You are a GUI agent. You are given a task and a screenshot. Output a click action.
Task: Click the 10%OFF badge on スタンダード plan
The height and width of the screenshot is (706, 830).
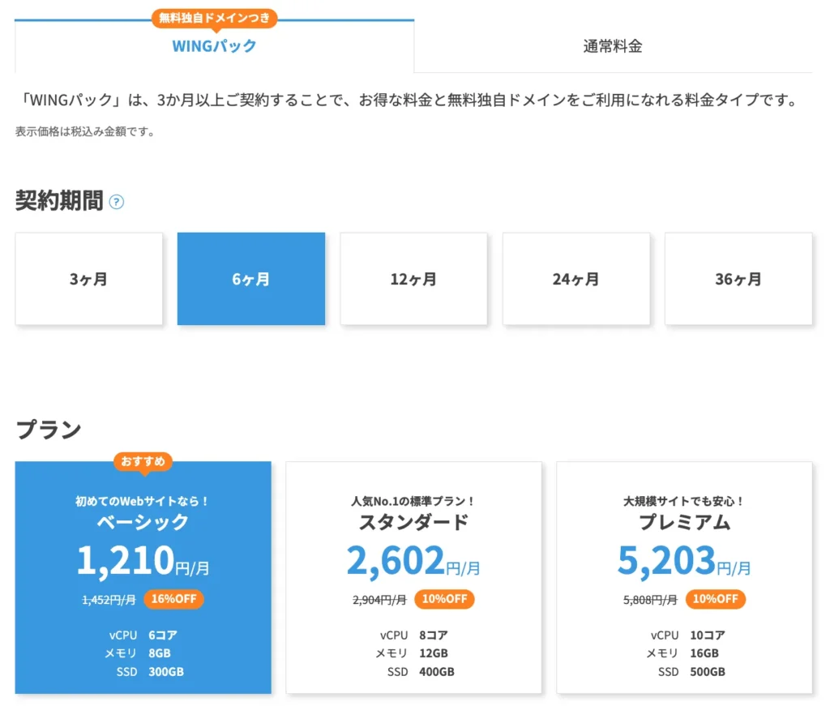click(x=443, y=600)
